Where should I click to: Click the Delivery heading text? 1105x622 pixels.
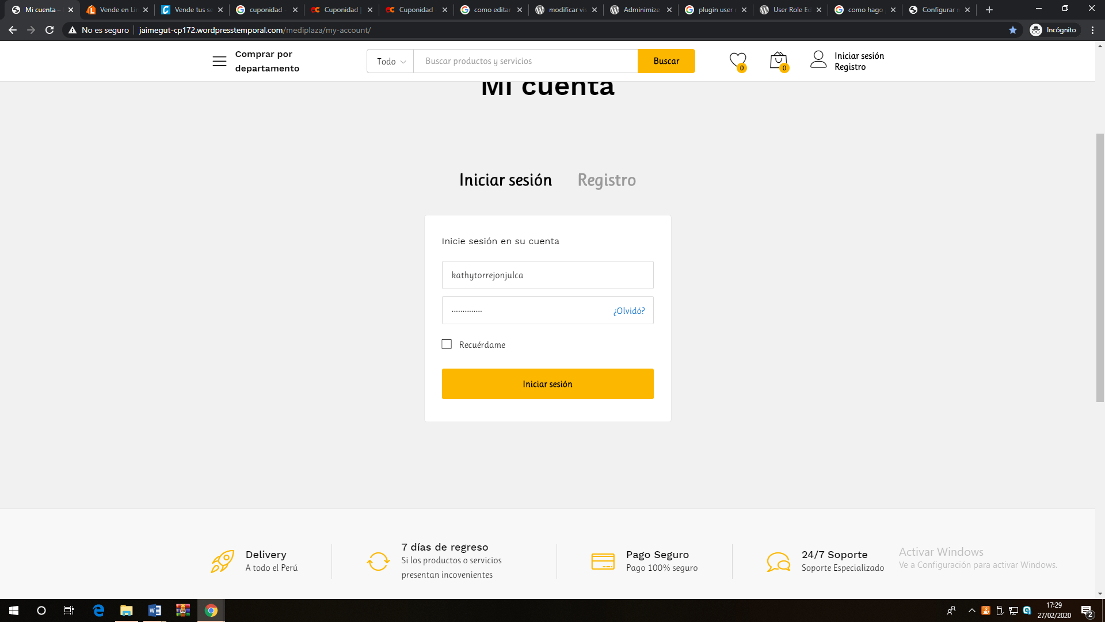tap(266, 555)
